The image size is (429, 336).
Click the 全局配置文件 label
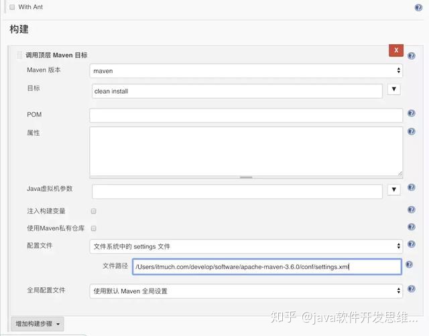[46, 290]
